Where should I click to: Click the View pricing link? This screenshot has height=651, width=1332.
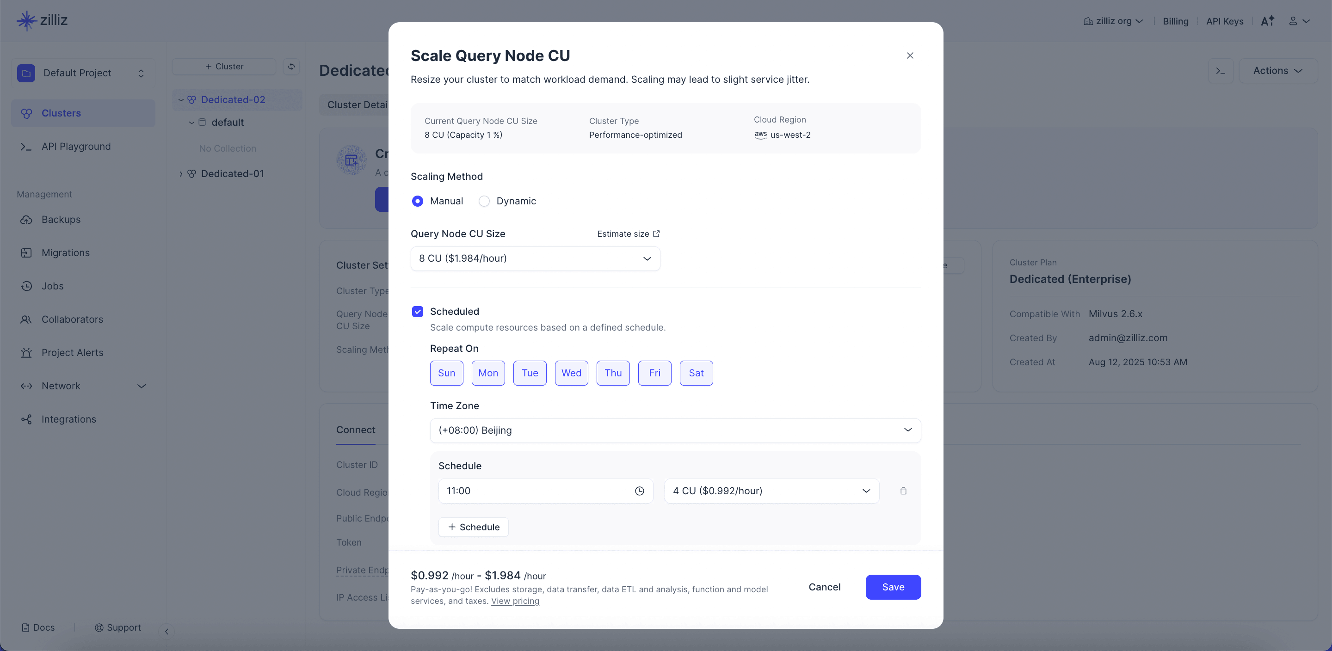click(515, 601)
